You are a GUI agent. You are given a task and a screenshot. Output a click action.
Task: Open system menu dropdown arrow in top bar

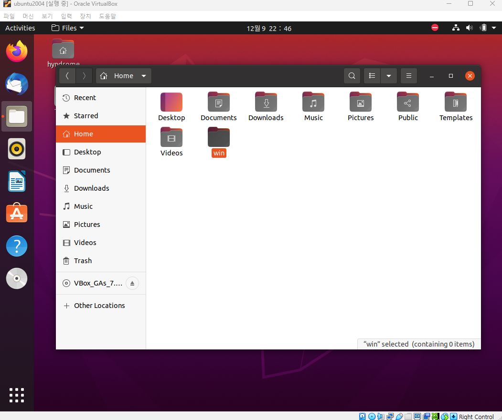click(494, 28)
